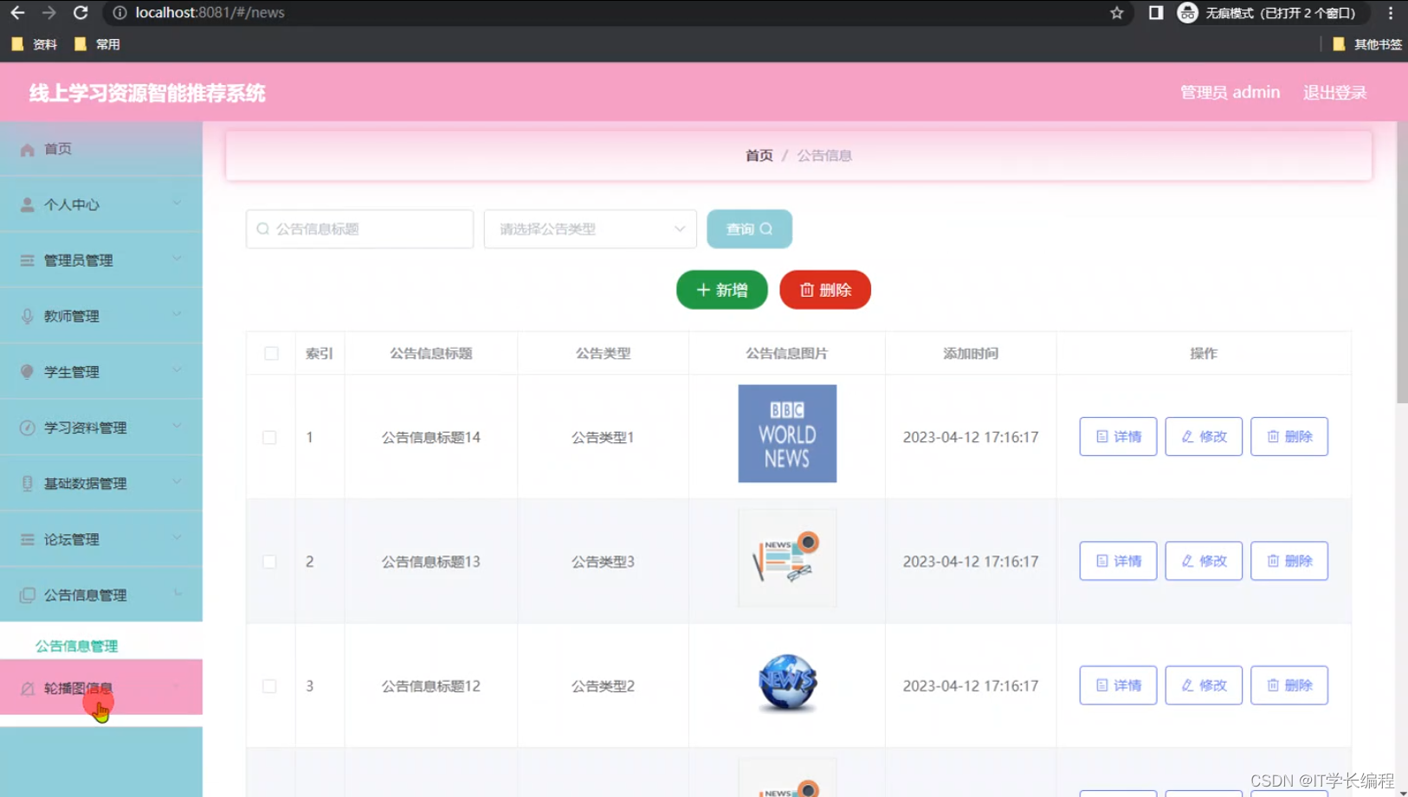
Task: Click the person icon beside 个人中心
Action: click(26, 204)
